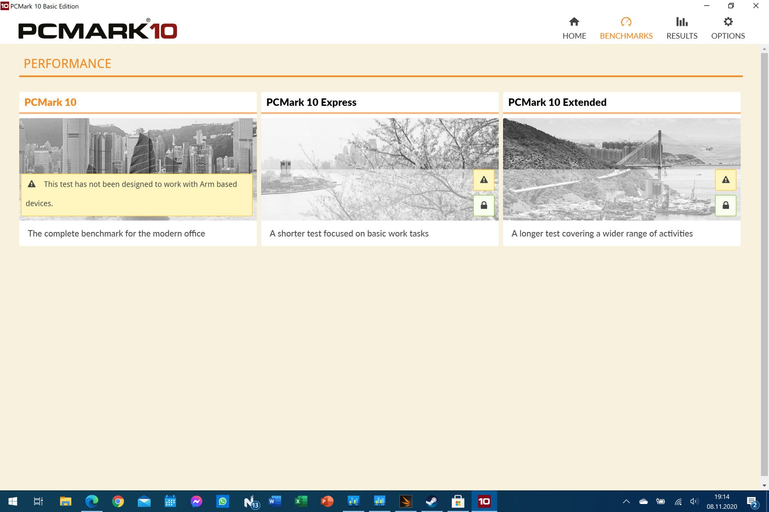Open the PCMark 10 Express benchmark title
This screenshot has height=512, width=769.
pos(311,102)
